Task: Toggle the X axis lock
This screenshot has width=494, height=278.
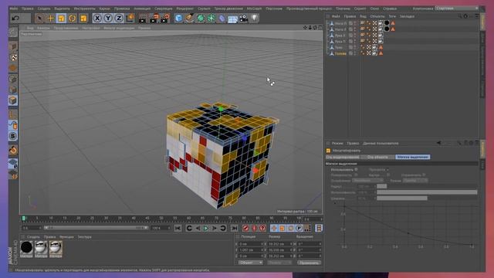Action: (x=97, y=19)
